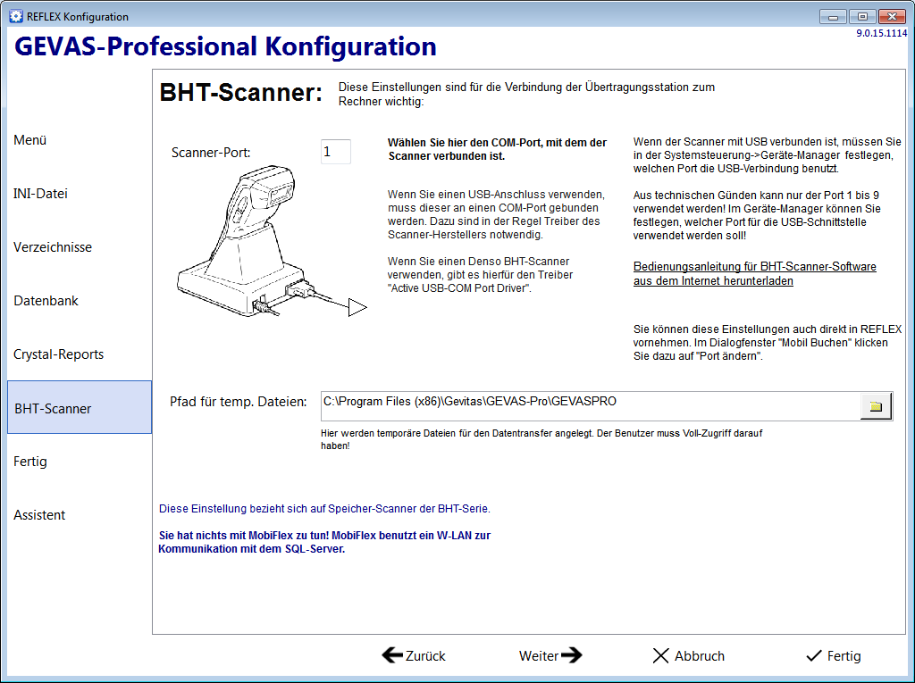Click the Speicher-Scanner der BHT-Serie note
Viewport: 915px width, 683px height.
324,509
